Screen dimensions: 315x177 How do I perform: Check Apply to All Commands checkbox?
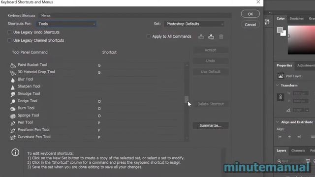click(148, 36)
